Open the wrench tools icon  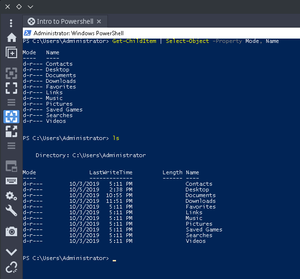(11, 211)
